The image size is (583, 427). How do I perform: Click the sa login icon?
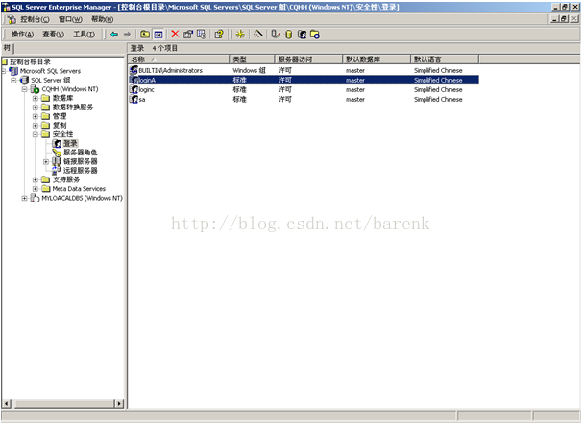pos(134,99)
